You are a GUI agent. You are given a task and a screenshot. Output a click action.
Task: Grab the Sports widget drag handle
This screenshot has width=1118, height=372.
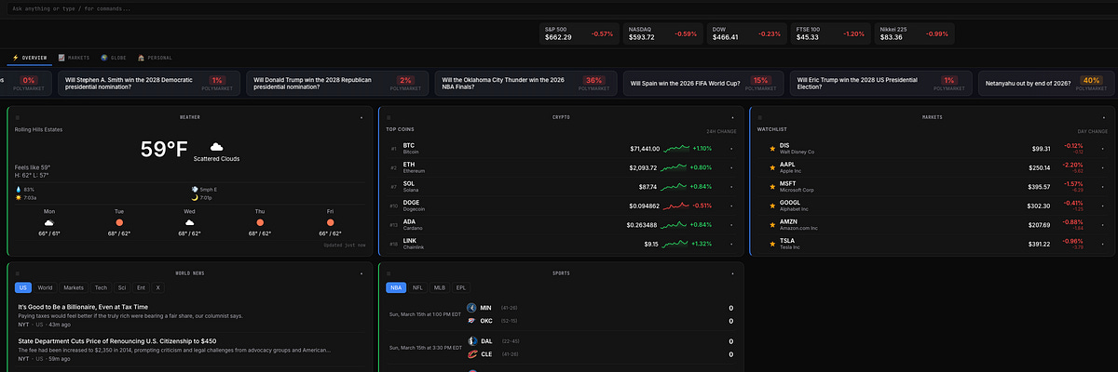[388, 273]
